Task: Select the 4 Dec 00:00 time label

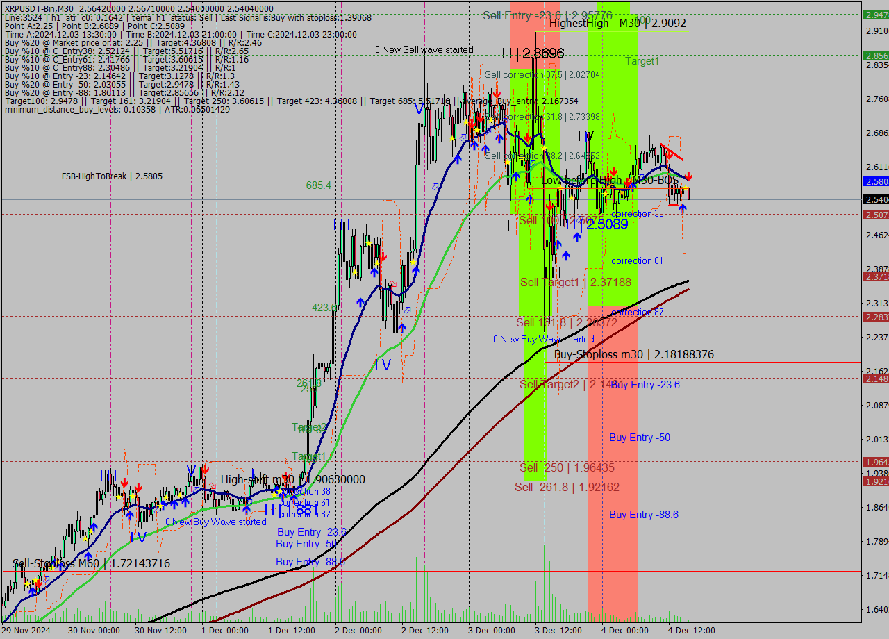Action: click(x=624, y=631)
